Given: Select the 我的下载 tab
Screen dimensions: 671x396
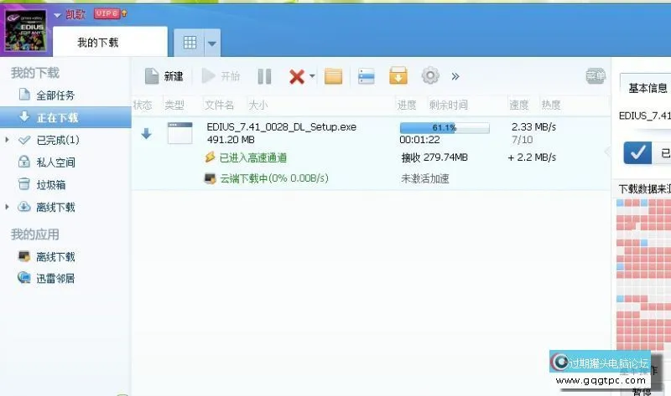Looking at the screenshot, I should point(110,42).
